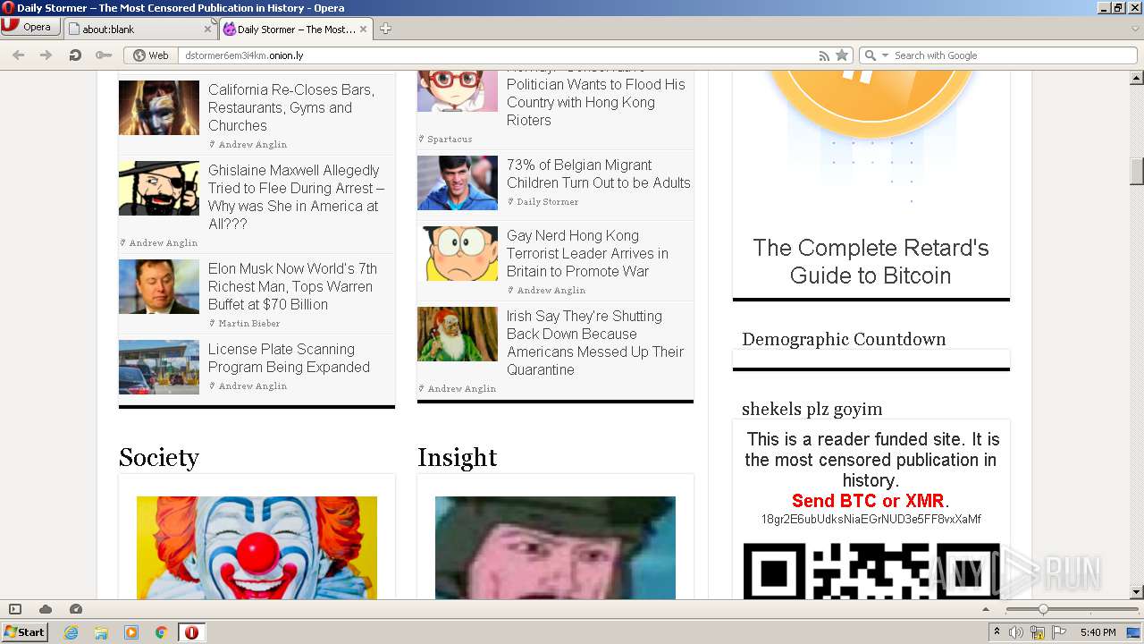1144x644 pixels.
Task: Open the California Re-Closes Bars article
Action: (x=291, y=107)
